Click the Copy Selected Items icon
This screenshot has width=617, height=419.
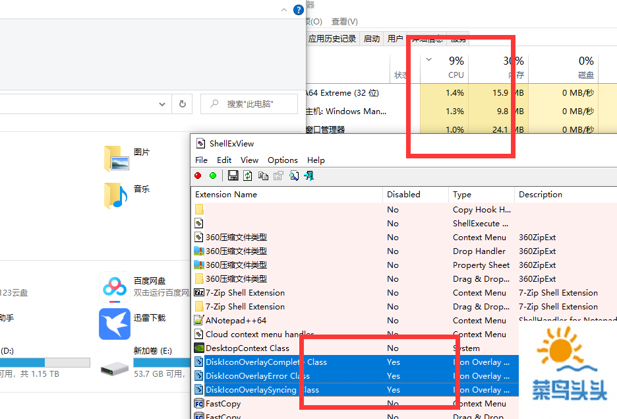tap(263, 176)
